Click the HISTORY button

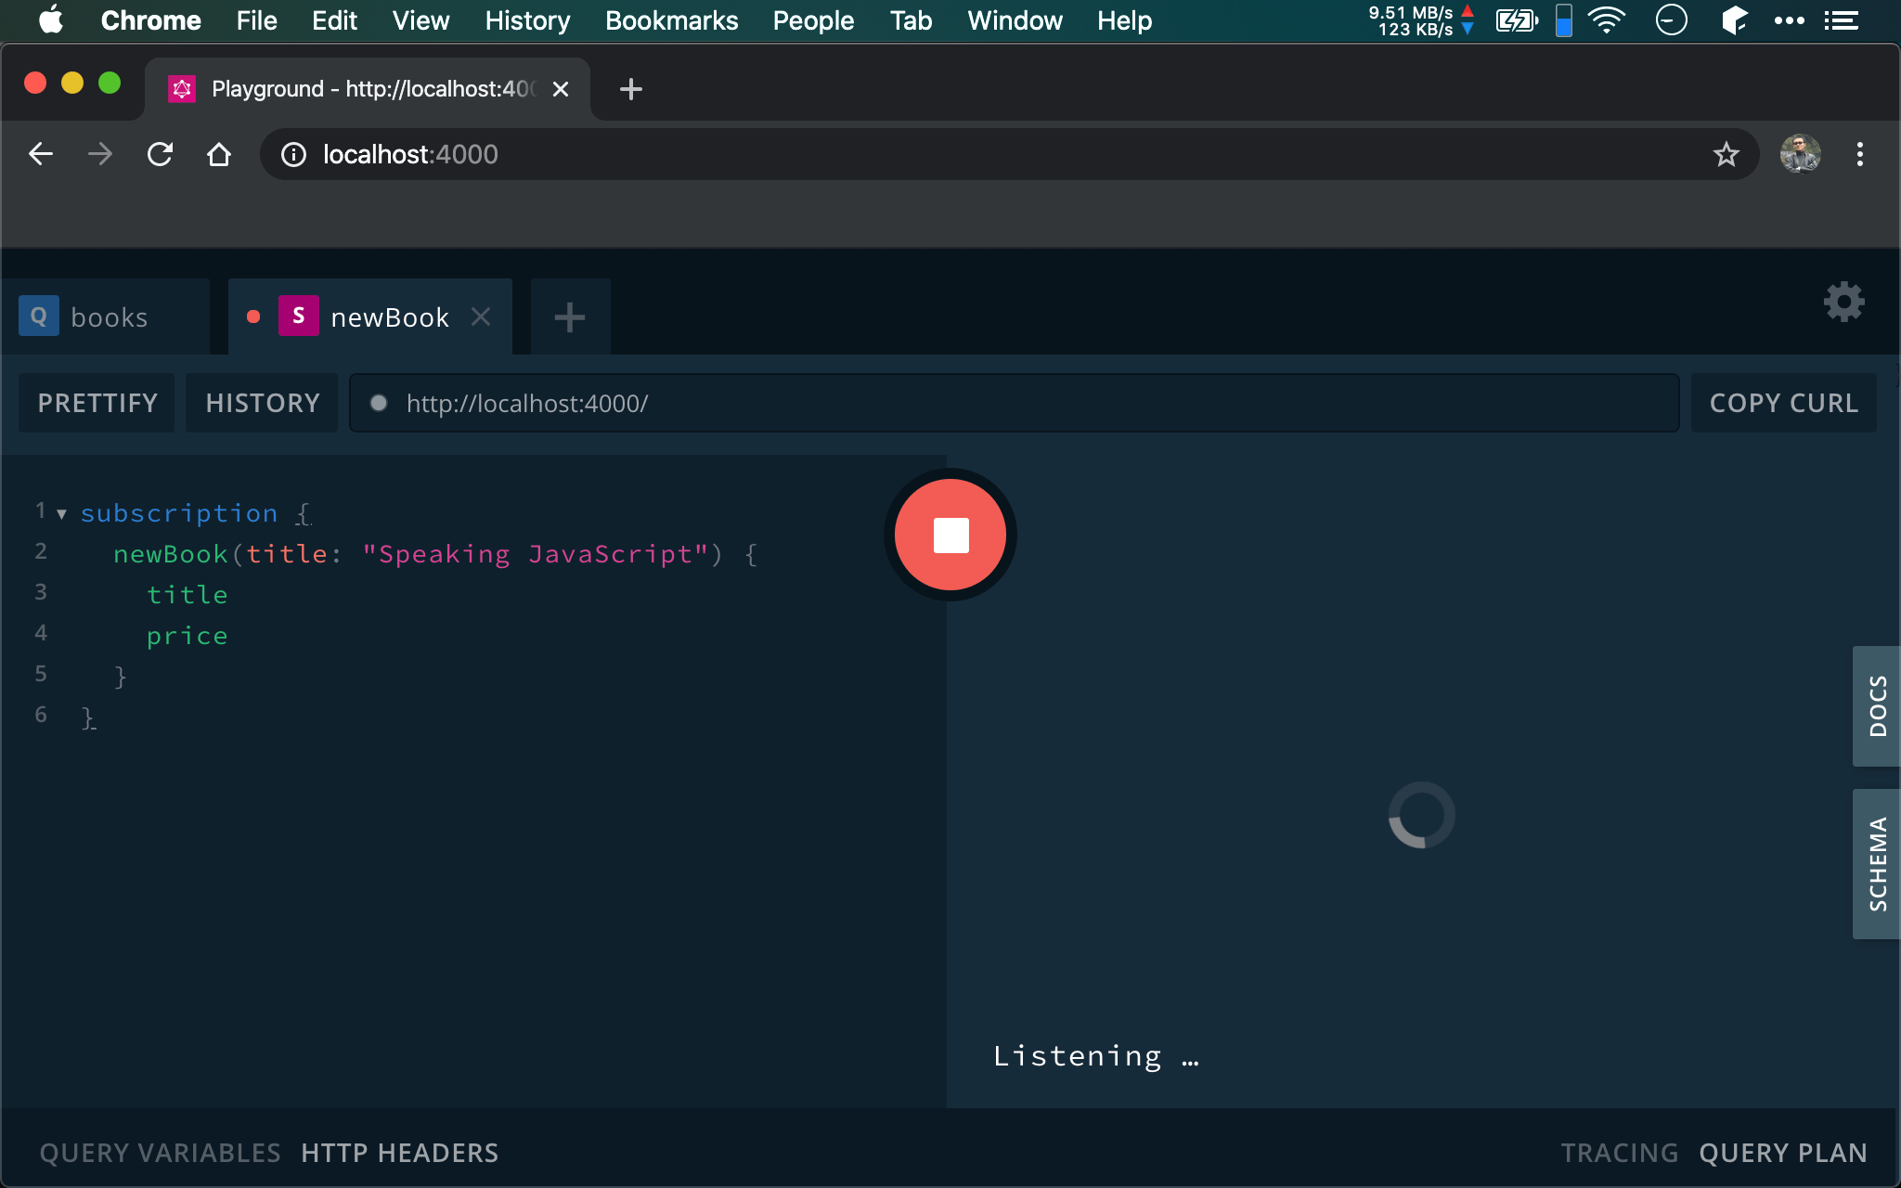coord(262,403)
